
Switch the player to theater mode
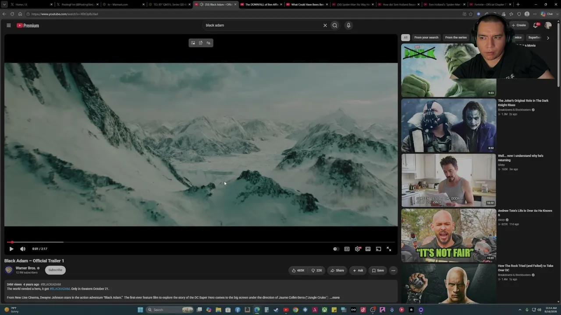pyautogui.click(x=368, y=249)
